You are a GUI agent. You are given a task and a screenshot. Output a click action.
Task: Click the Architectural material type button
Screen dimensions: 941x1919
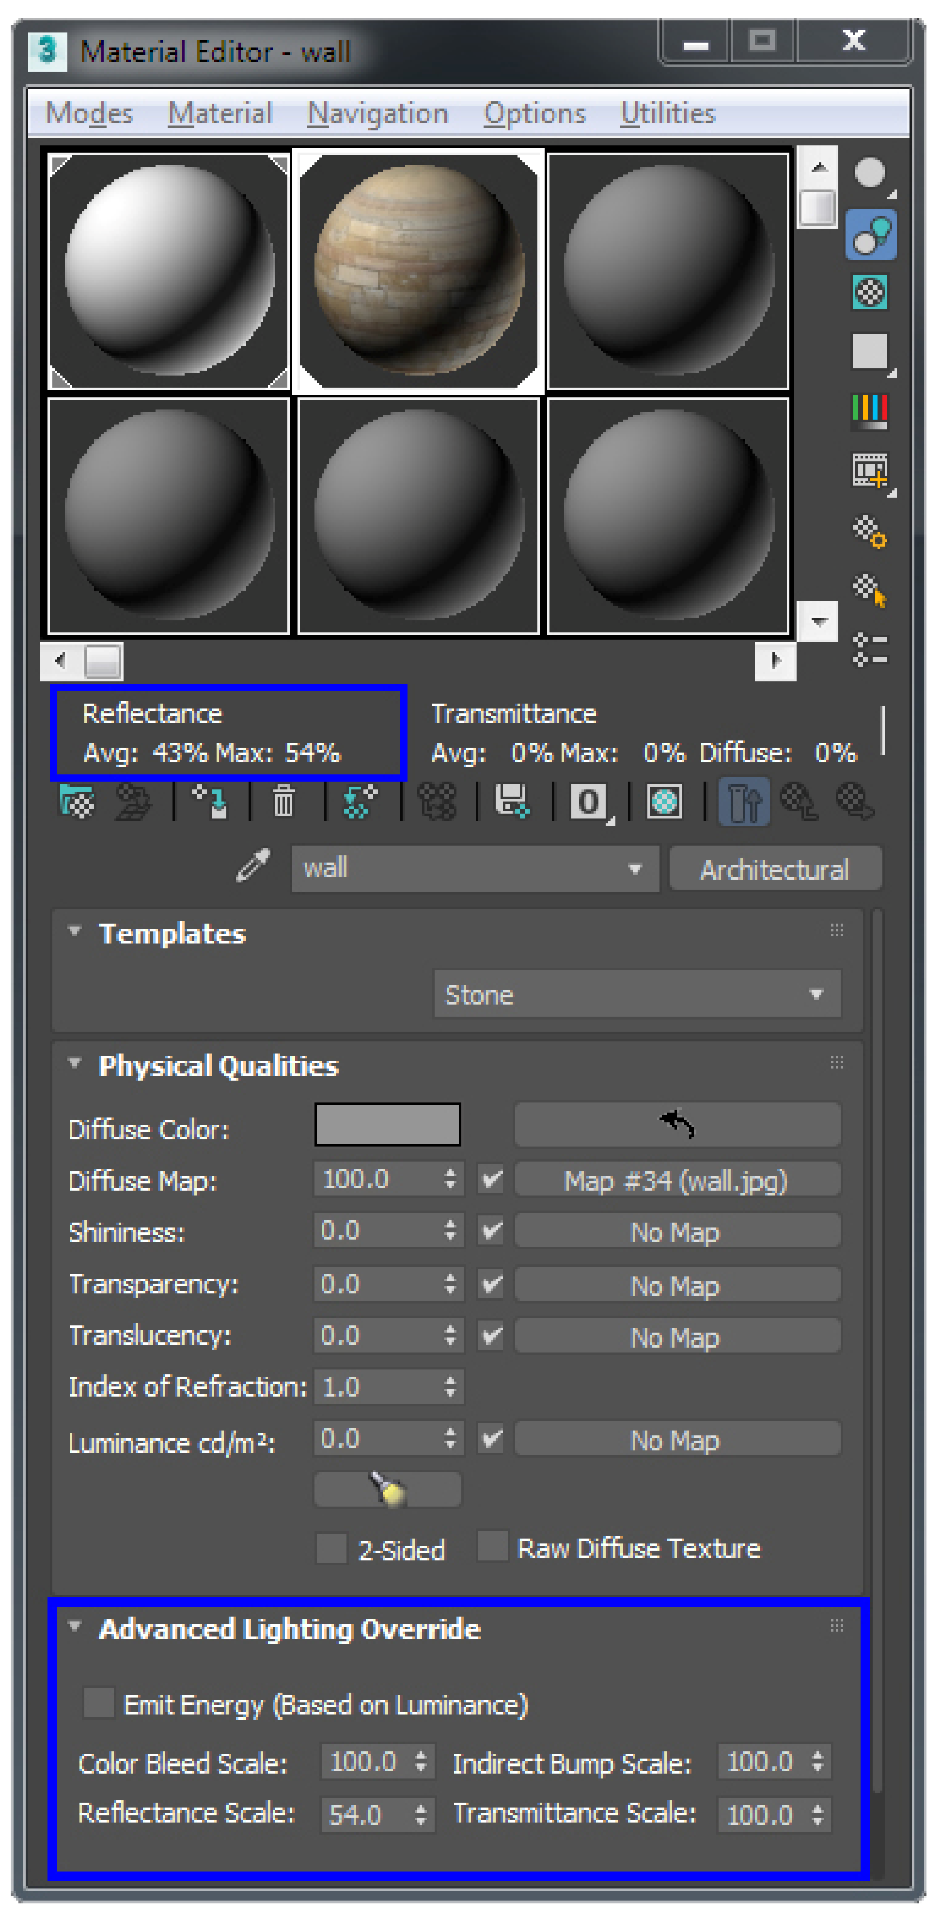[775, 868]
